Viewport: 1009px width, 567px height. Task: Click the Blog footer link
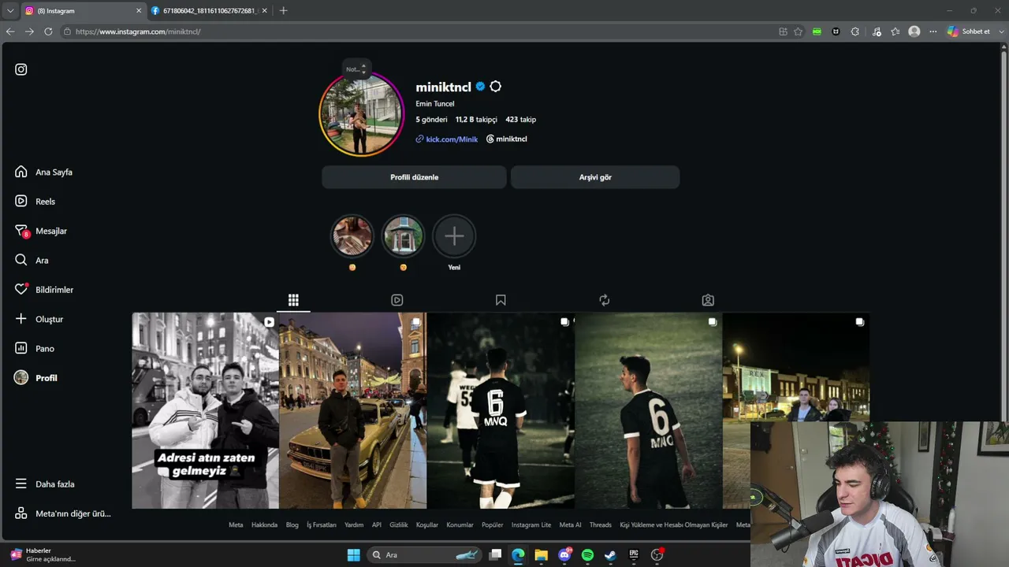(x=292, y=525)
